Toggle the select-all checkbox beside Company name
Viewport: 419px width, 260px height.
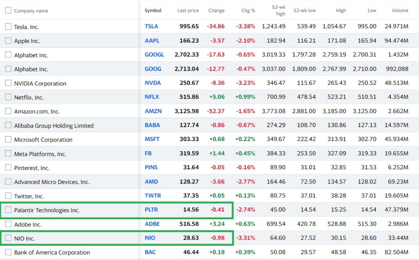(x=8, y=11)
